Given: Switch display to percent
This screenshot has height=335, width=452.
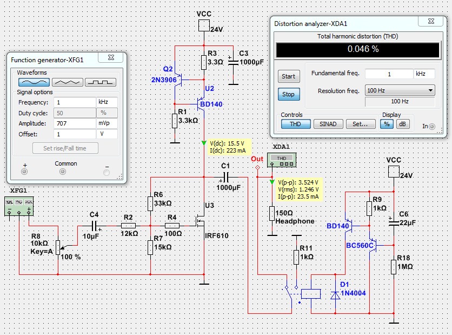Looking at the screenshot, I should pyautogui.click(x=387, y=124).
